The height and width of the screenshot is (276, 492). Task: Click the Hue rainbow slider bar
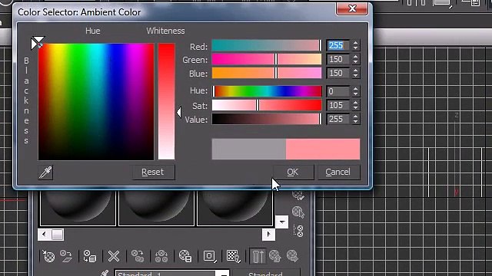[267, 91]
